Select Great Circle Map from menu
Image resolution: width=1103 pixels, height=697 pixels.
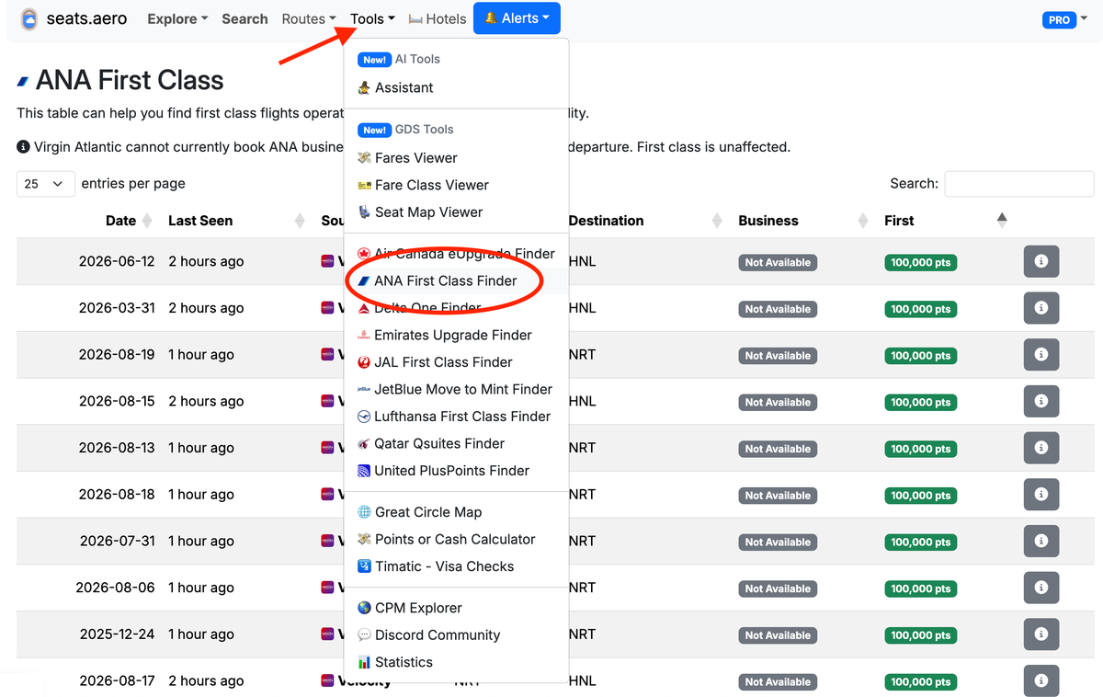pyautogui.click(x=427, y=512)
